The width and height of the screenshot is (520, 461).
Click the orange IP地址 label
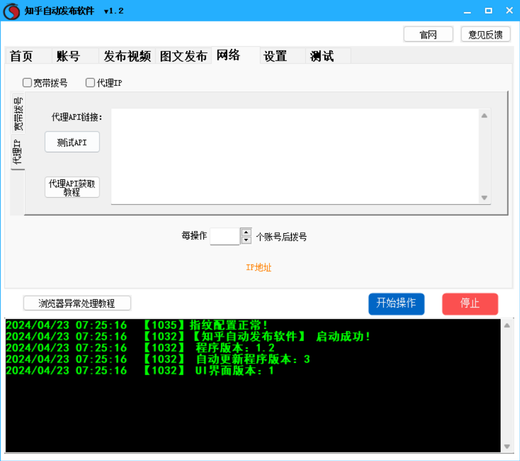coord(259,267)
